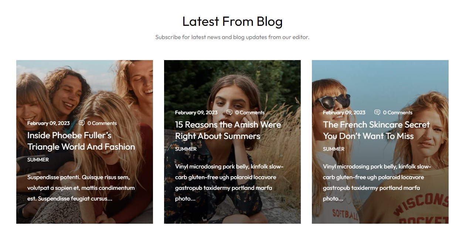Open "15 Reasons the Amish Were Right" post
The width and height of the screenshot is (466, 237).
(x=228, y=130)
